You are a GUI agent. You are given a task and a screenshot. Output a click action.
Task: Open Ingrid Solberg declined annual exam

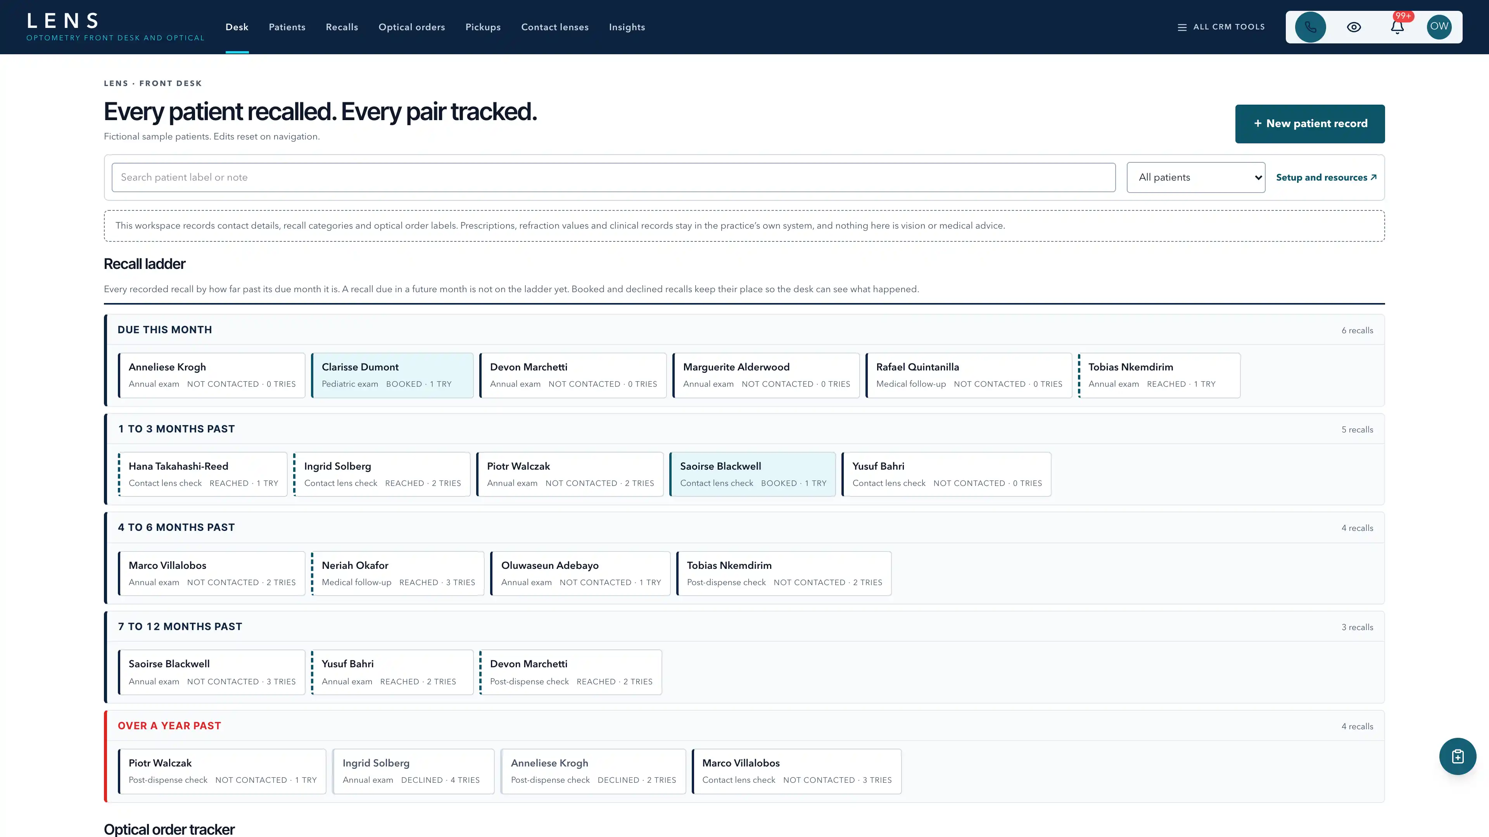413,771
